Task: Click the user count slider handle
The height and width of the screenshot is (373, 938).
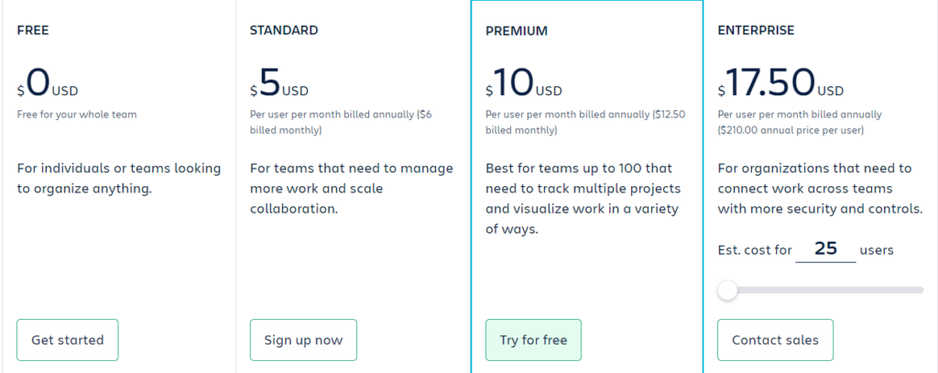Action: tap(727, 291)
